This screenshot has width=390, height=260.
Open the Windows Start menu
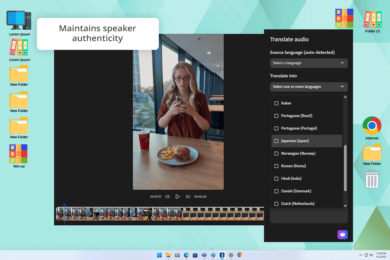point(159,255)
